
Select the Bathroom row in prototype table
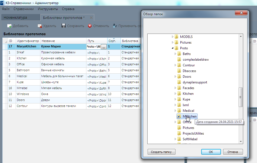(x=23, y=70)
